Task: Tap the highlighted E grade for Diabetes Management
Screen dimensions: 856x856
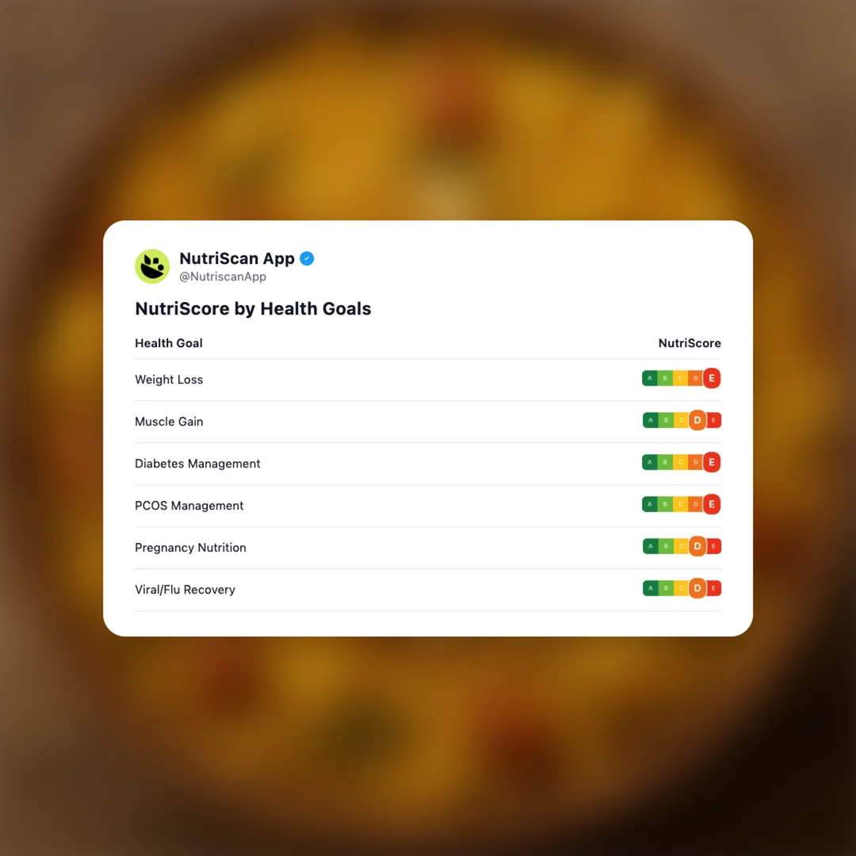Action: coord(712,463)
